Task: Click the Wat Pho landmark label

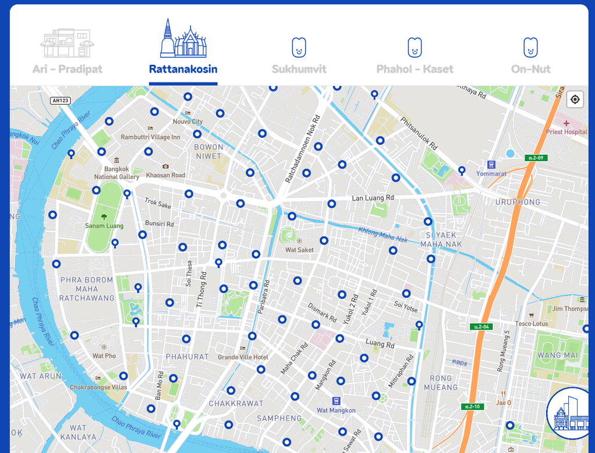Action: 104,356
